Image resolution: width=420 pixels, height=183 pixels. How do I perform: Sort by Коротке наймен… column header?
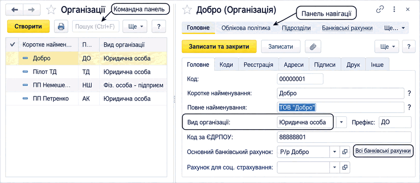pos(48,45)
